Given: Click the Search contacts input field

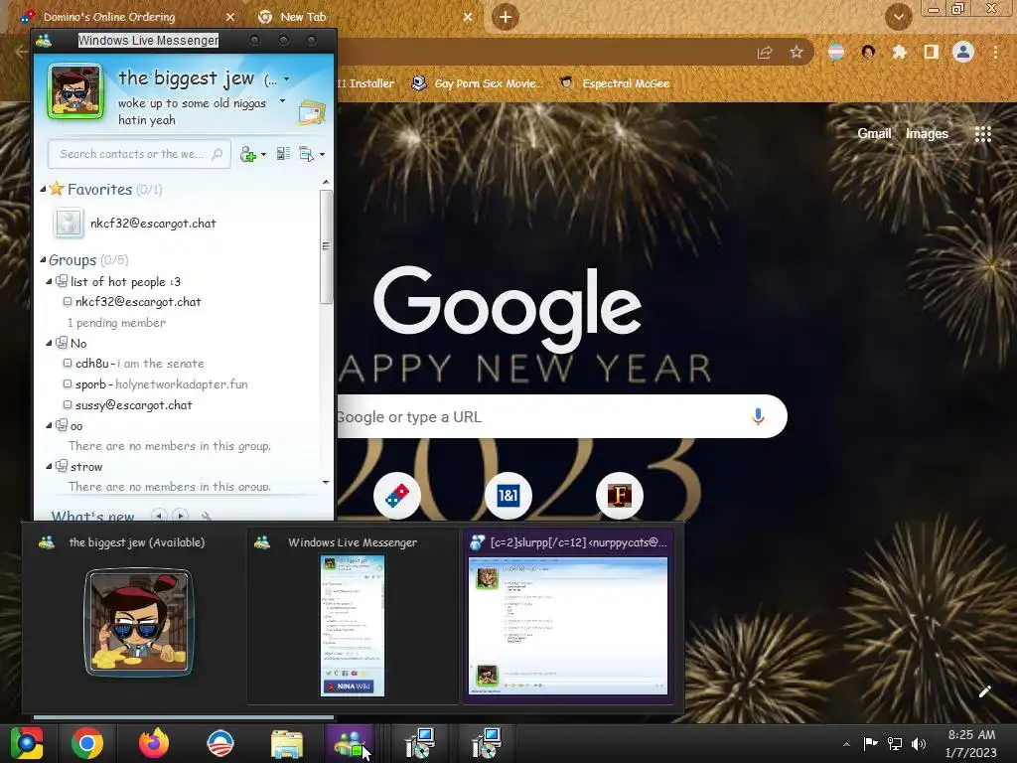Looking at the screenshot, I should pos(139,154).
